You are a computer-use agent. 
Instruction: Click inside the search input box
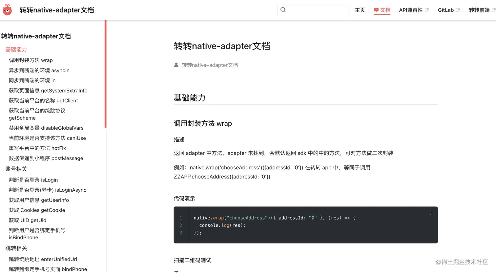(x=313, y=10)
